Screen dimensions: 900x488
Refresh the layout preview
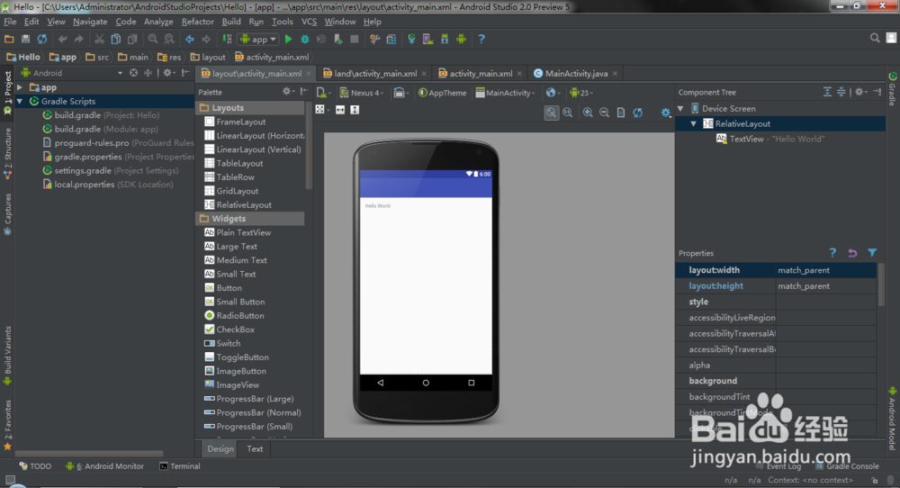(x=637, y=113)
